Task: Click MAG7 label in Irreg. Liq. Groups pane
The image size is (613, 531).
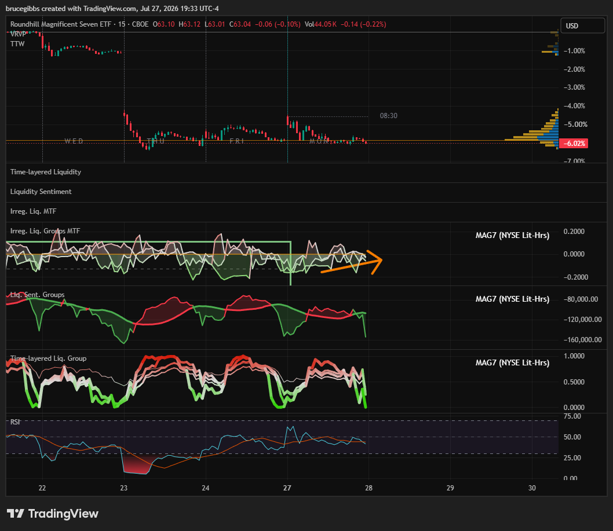Action: pyautogui.click(x=512, y=235)
